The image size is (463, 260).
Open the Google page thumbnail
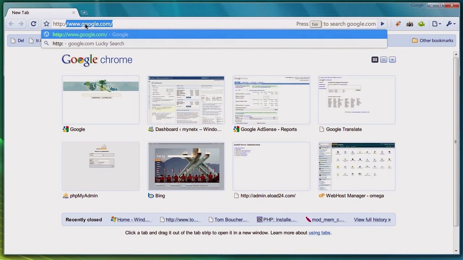click(x=101, y=100)
